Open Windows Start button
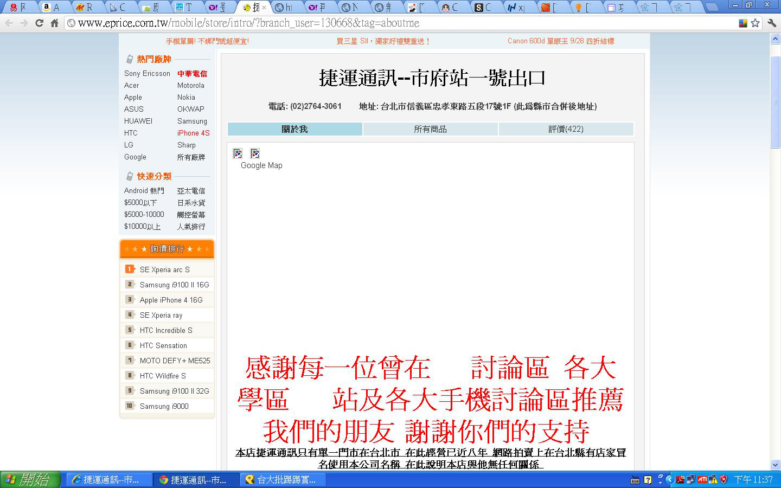This screenshot has width=781, height=488. [x=30, y=479]
